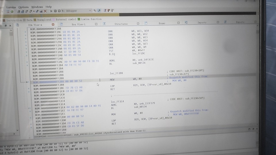Switch to the Enums tab
276x155 pixels.
[162, 23]
